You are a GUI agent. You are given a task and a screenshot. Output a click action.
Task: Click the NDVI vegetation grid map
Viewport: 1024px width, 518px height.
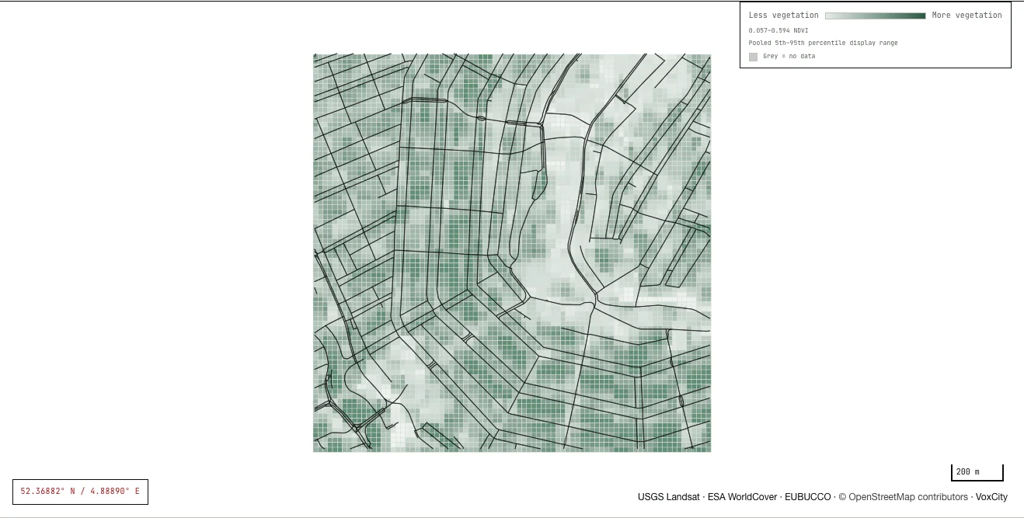tap(512, 253)
